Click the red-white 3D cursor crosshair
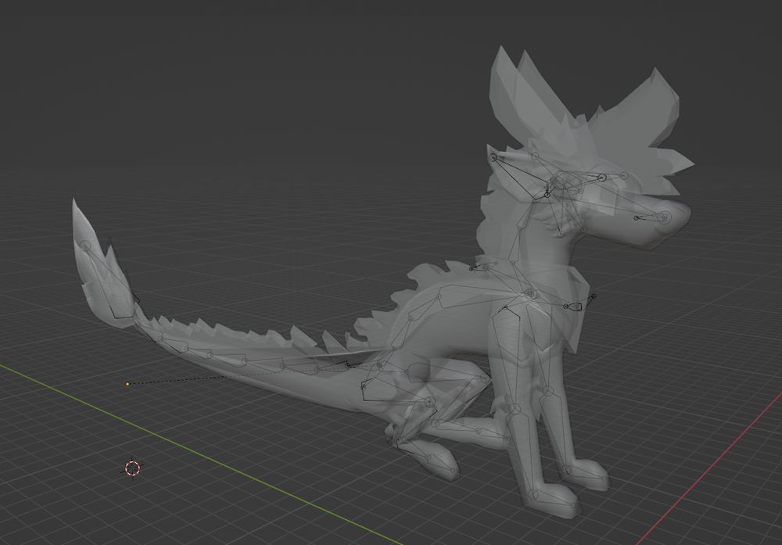 [x=133, y=468]
